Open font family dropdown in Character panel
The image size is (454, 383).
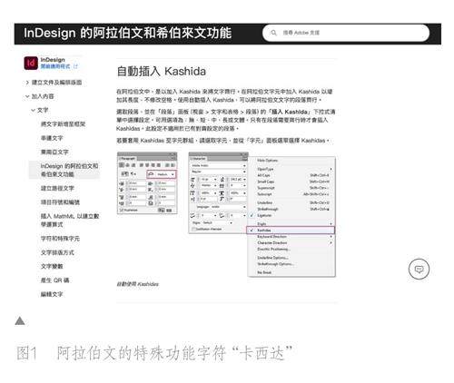(218, 165)
